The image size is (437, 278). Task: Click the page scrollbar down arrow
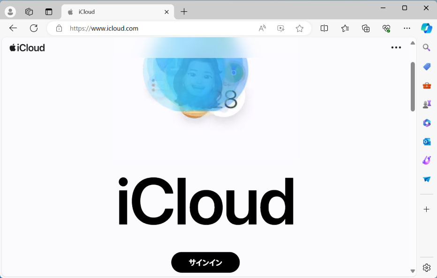point(413,271)
